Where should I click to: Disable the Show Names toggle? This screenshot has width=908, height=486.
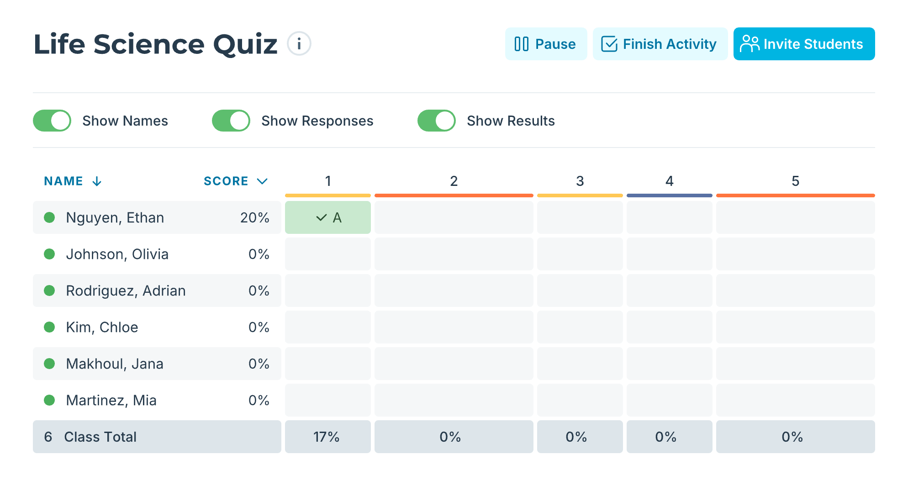[52, 121]
